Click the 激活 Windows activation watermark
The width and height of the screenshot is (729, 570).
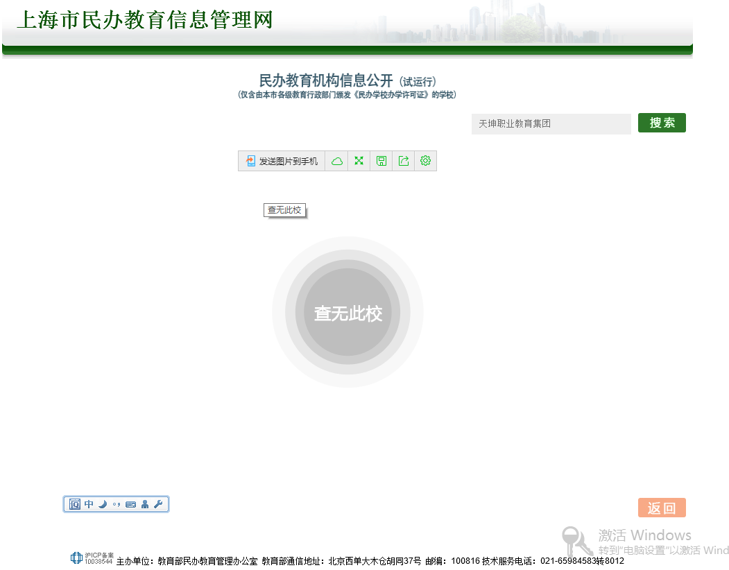(x=644, y=535)
